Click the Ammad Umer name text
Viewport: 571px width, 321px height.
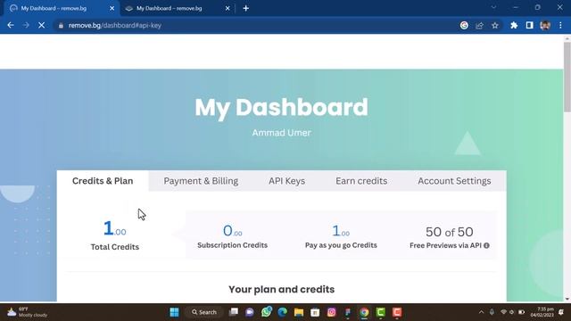pyautogui.click(x=282, y=133)
